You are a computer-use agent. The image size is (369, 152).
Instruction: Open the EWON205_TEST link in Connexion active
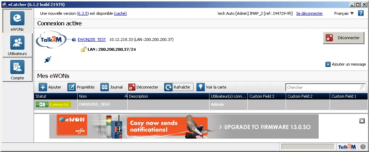click(92, 39)
